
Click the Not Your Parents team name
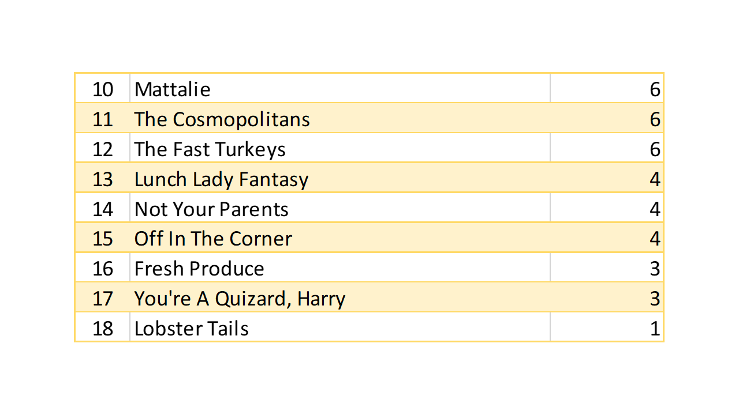tap(211, 209)
